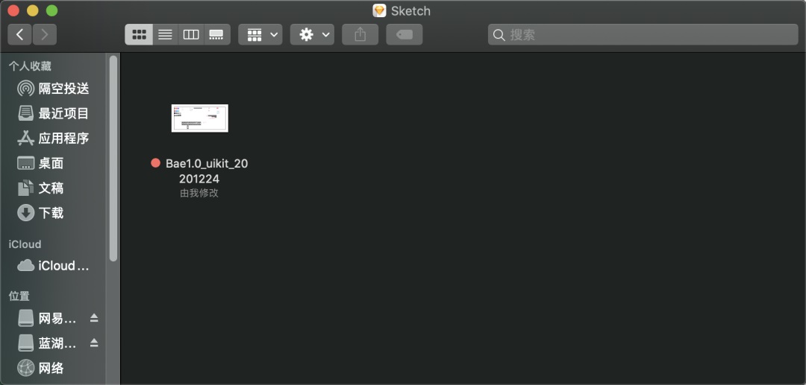Switch to gallery view mode
Viewport: 806px width, 385px height.
coord(217,34)
